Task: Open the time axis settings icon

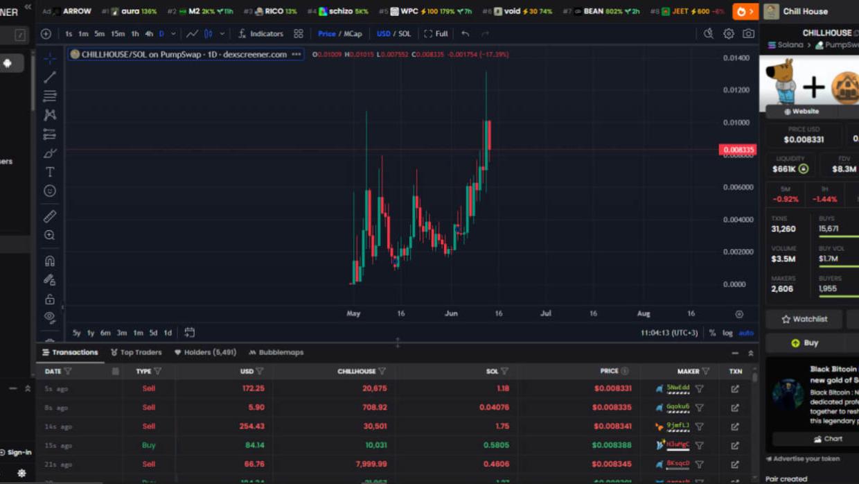Action: [x=739, y=314]
